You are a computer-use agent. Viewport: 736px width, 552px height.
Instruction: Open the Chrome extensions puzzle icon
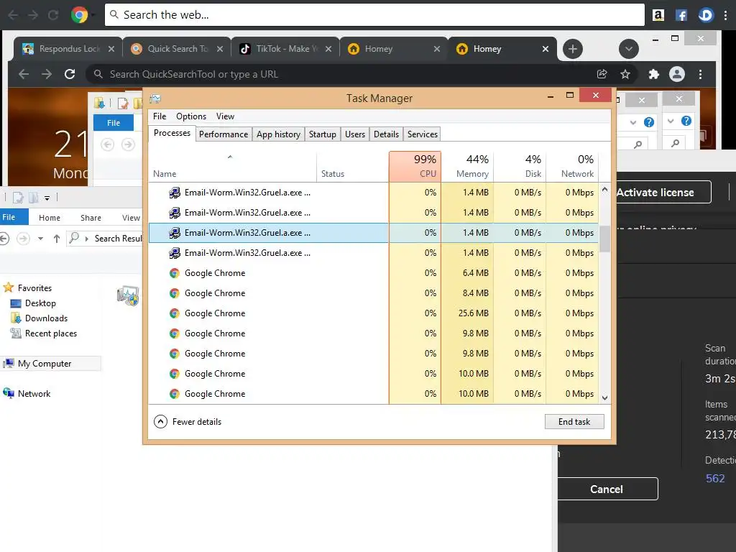(x=654, y=74)
